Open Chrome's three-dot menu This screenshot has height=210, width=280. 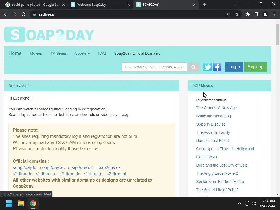click(x=274, y=14)
